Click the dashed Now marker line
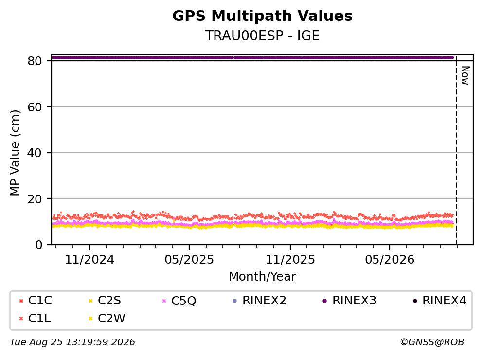483x357 pixels. pos(456,150)
